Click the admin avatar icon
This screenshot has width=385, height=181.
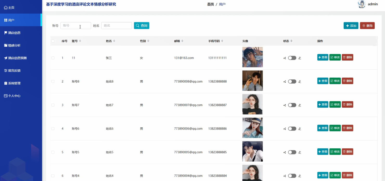coord(362,4)
